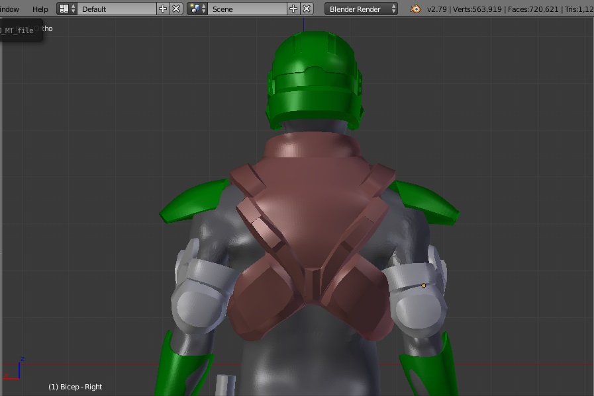Delete the Default screen layout
Image resolution: width=594 pixels, height=396 pixels.
[176, 9]
